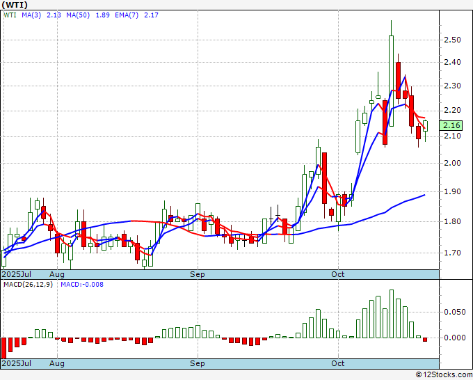This screenshot has height=380, width=473.
Task: Click the tallest green candle near 2.50
Action: coord(391,81)
